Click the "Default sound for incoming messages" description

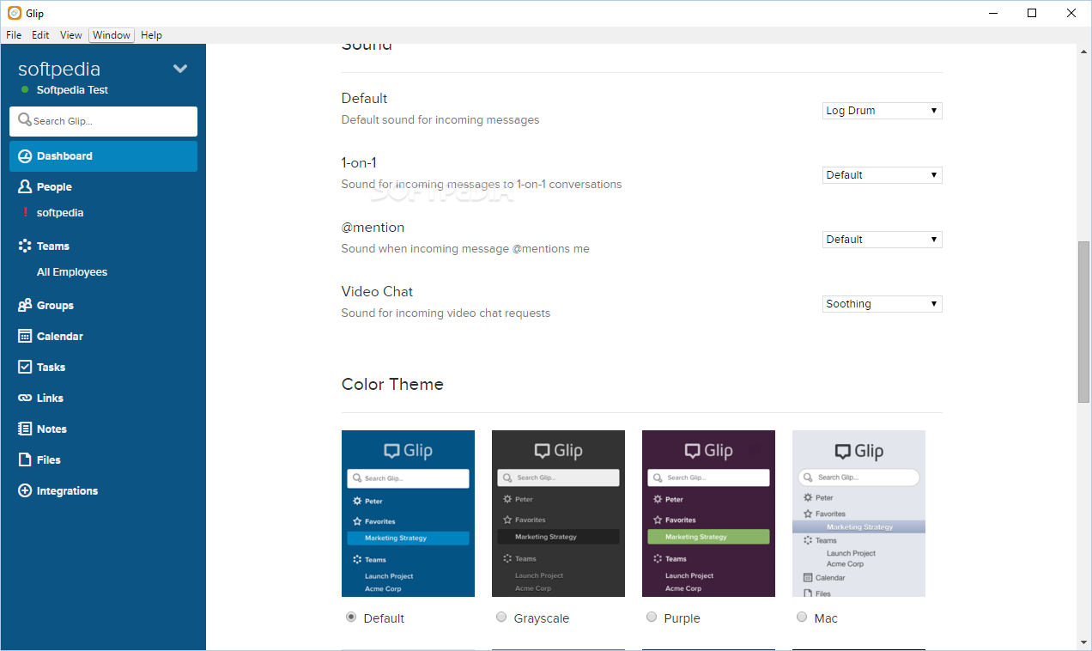coord(440,120)
